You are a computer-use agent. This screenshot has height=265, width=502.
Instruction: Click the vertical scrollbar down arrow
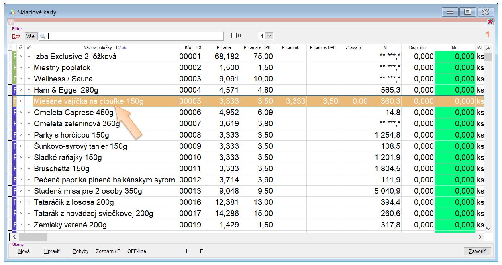(488, 228)
